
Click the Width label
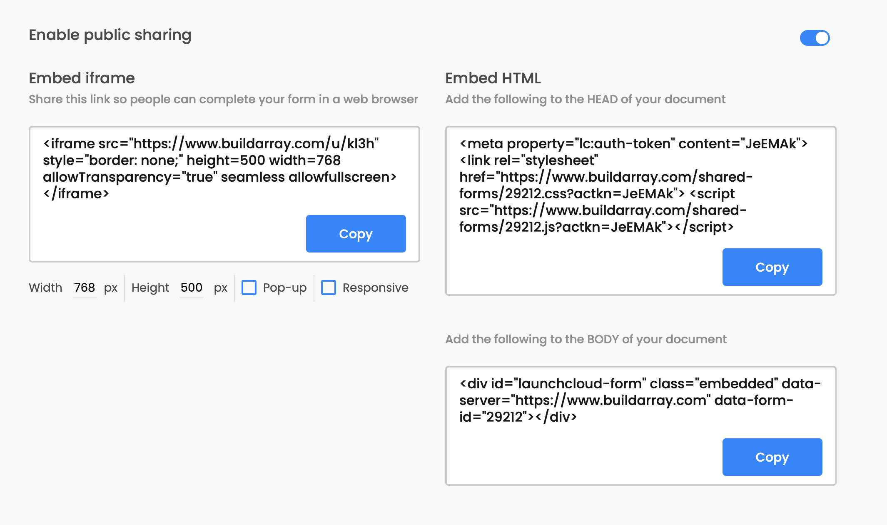pyautogui.click(x=45, y=287)
